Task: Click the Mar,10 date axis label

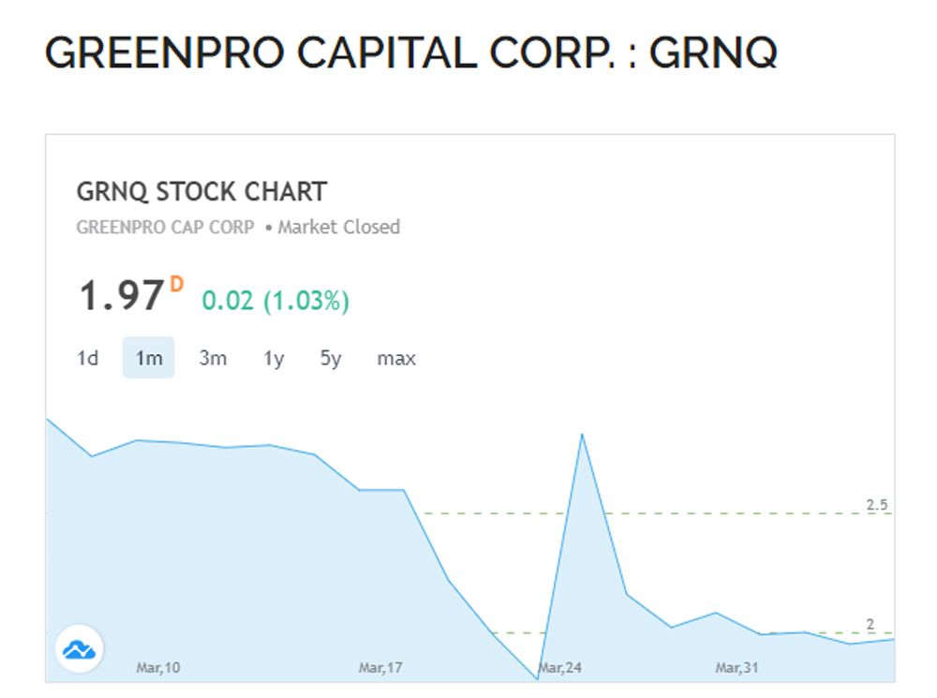Action: pyautogui.click(x=158, y=668)
